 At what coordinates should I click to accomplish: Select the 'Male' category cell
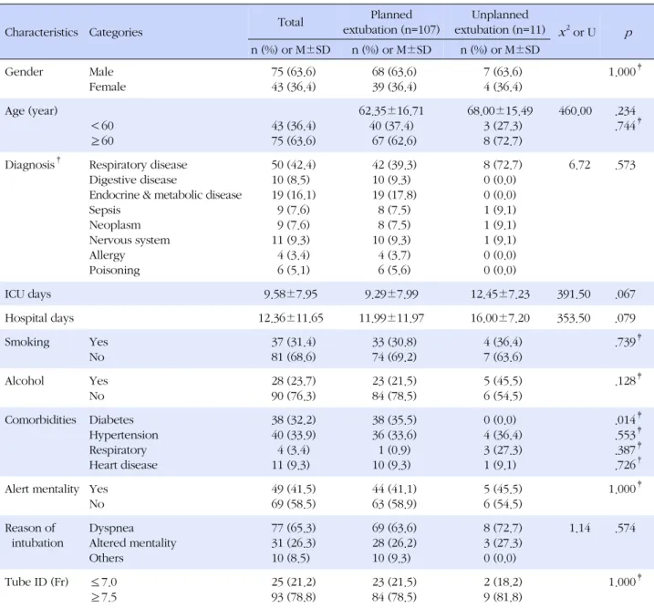click(101, 72)
